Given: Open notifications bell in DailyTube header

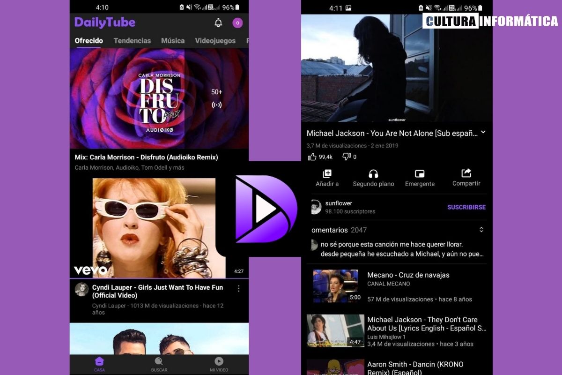Looking at the screenshot, I should [218, 22].
